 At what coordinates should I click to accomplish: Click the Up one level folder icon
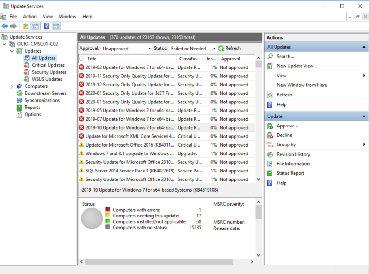coord(26,26)
